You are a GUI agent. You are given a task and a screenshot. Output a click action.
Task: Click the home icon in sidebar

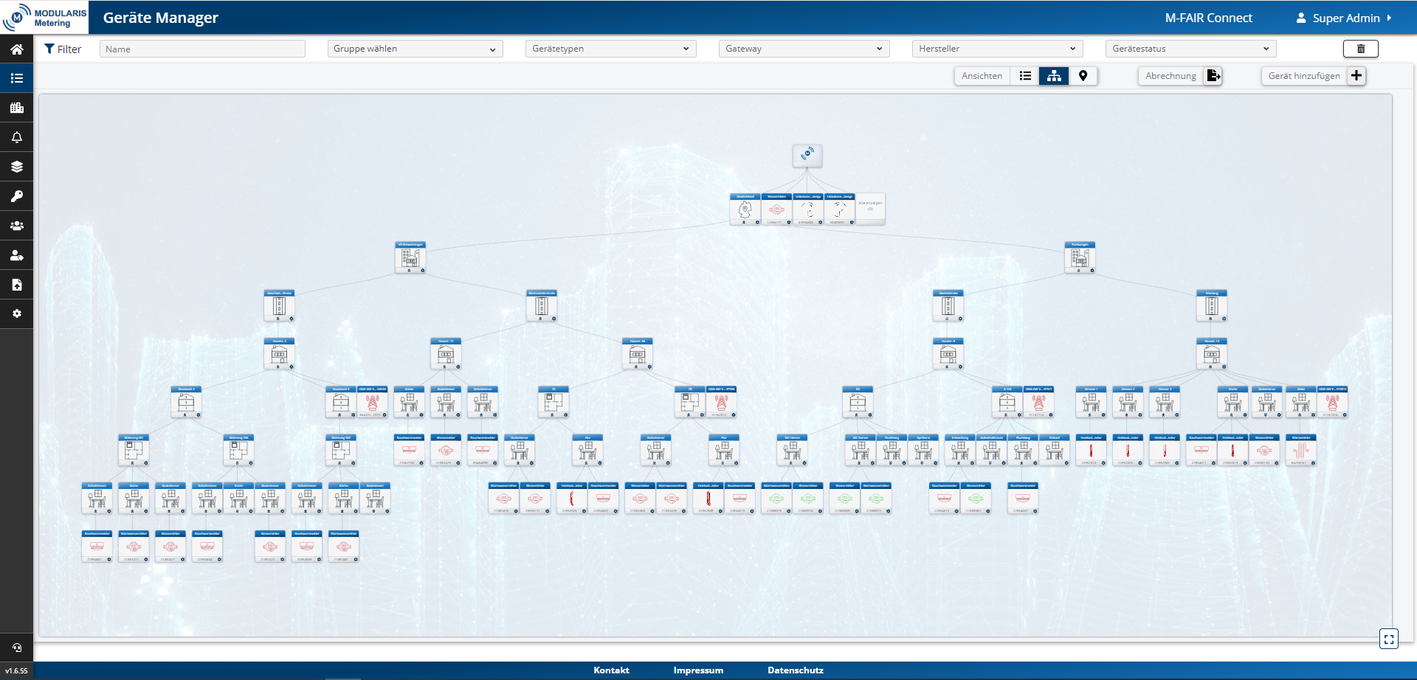point(16,49)
